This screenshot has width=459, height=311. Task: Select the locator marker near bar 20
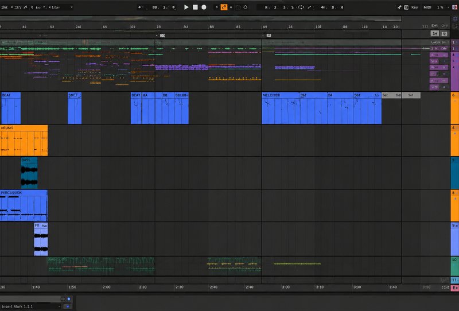click(162, 36)
